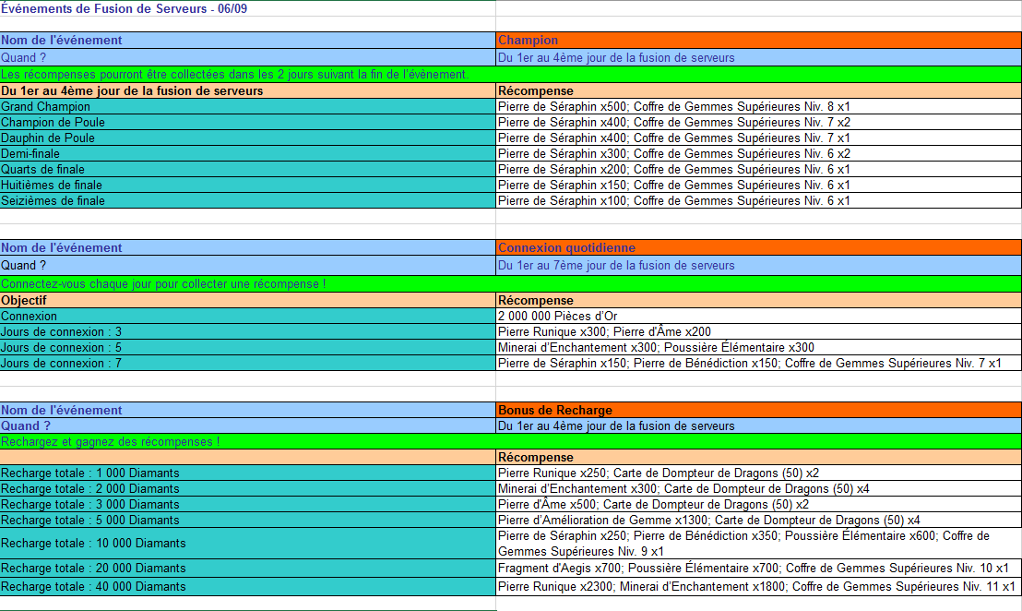1022x611 pixels.
Task: Select the orange "Connexion quotidienne" header cell
Action: coord(758,248)
